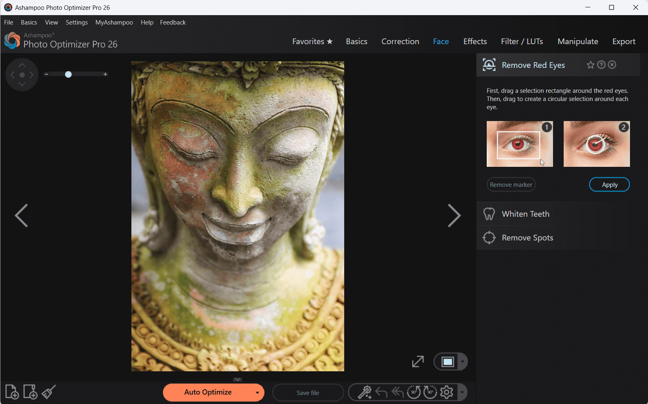Image resolution: width=648 pixels, height=404 pixels.
Task: Rotate image 90° counterclockwise
Action: (x=414, y=393)
